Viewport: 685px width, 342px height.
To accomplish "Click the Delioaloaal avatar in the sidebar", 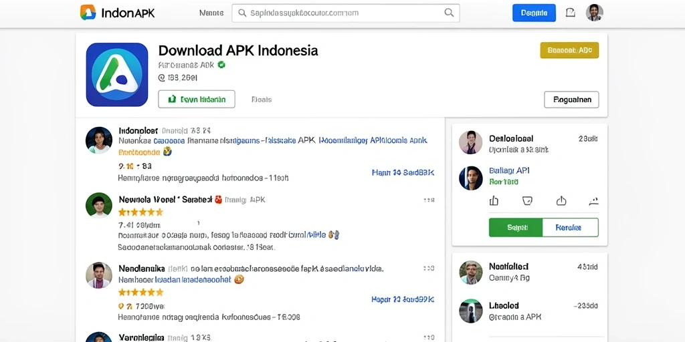I will pos(470,143).
